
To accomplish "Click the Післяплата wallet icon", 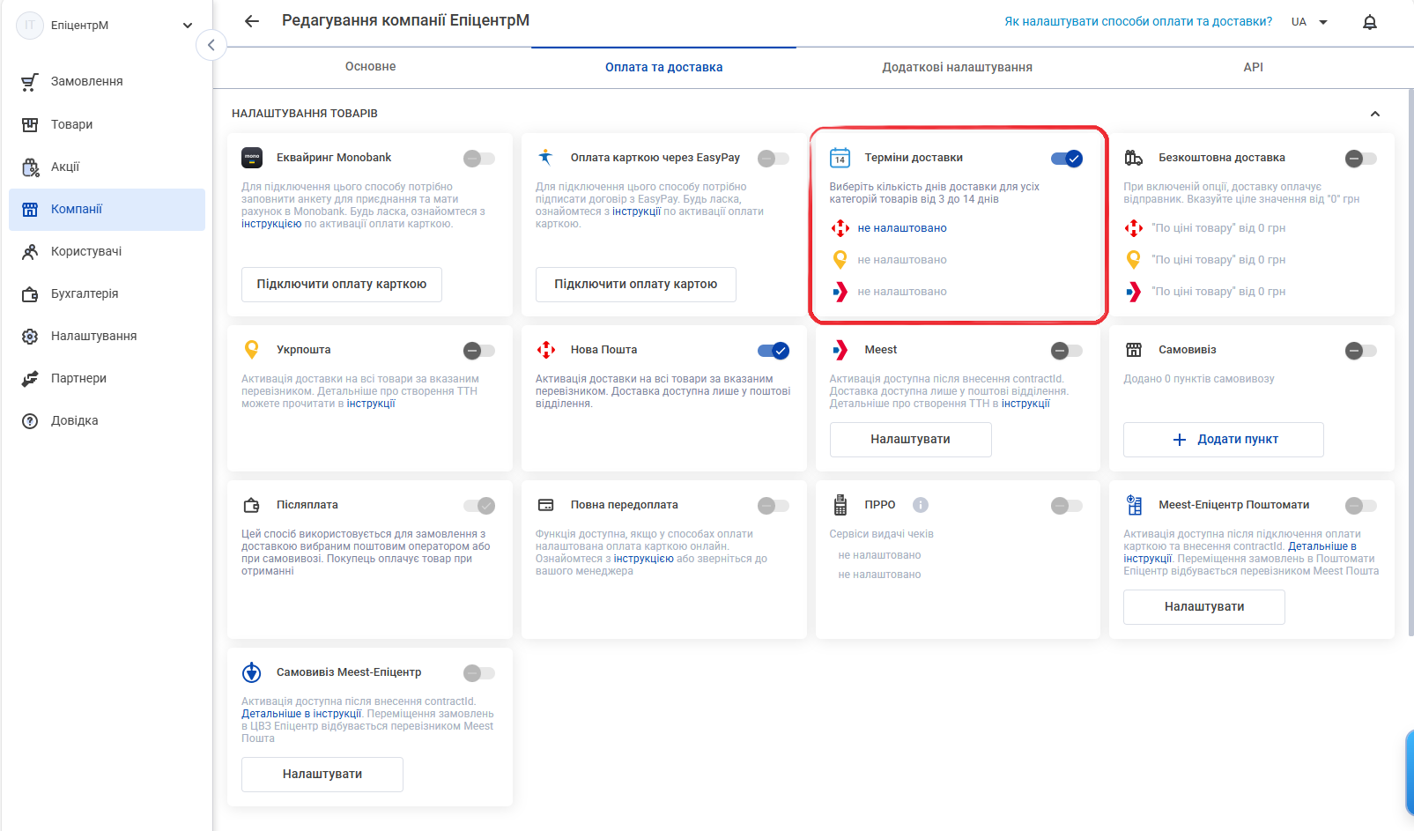I will point(251,505).
